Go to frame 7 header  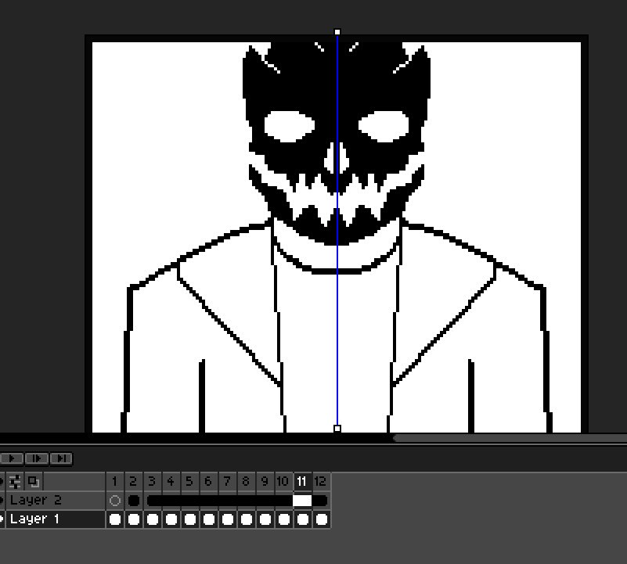[x=227, y=481]
